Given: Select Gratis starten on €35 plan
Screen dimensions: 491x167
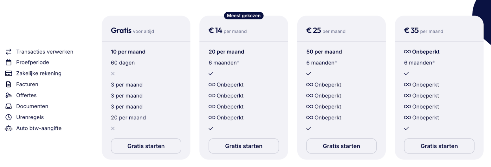Looking at the screenshot, I should [x=439, y=146].
